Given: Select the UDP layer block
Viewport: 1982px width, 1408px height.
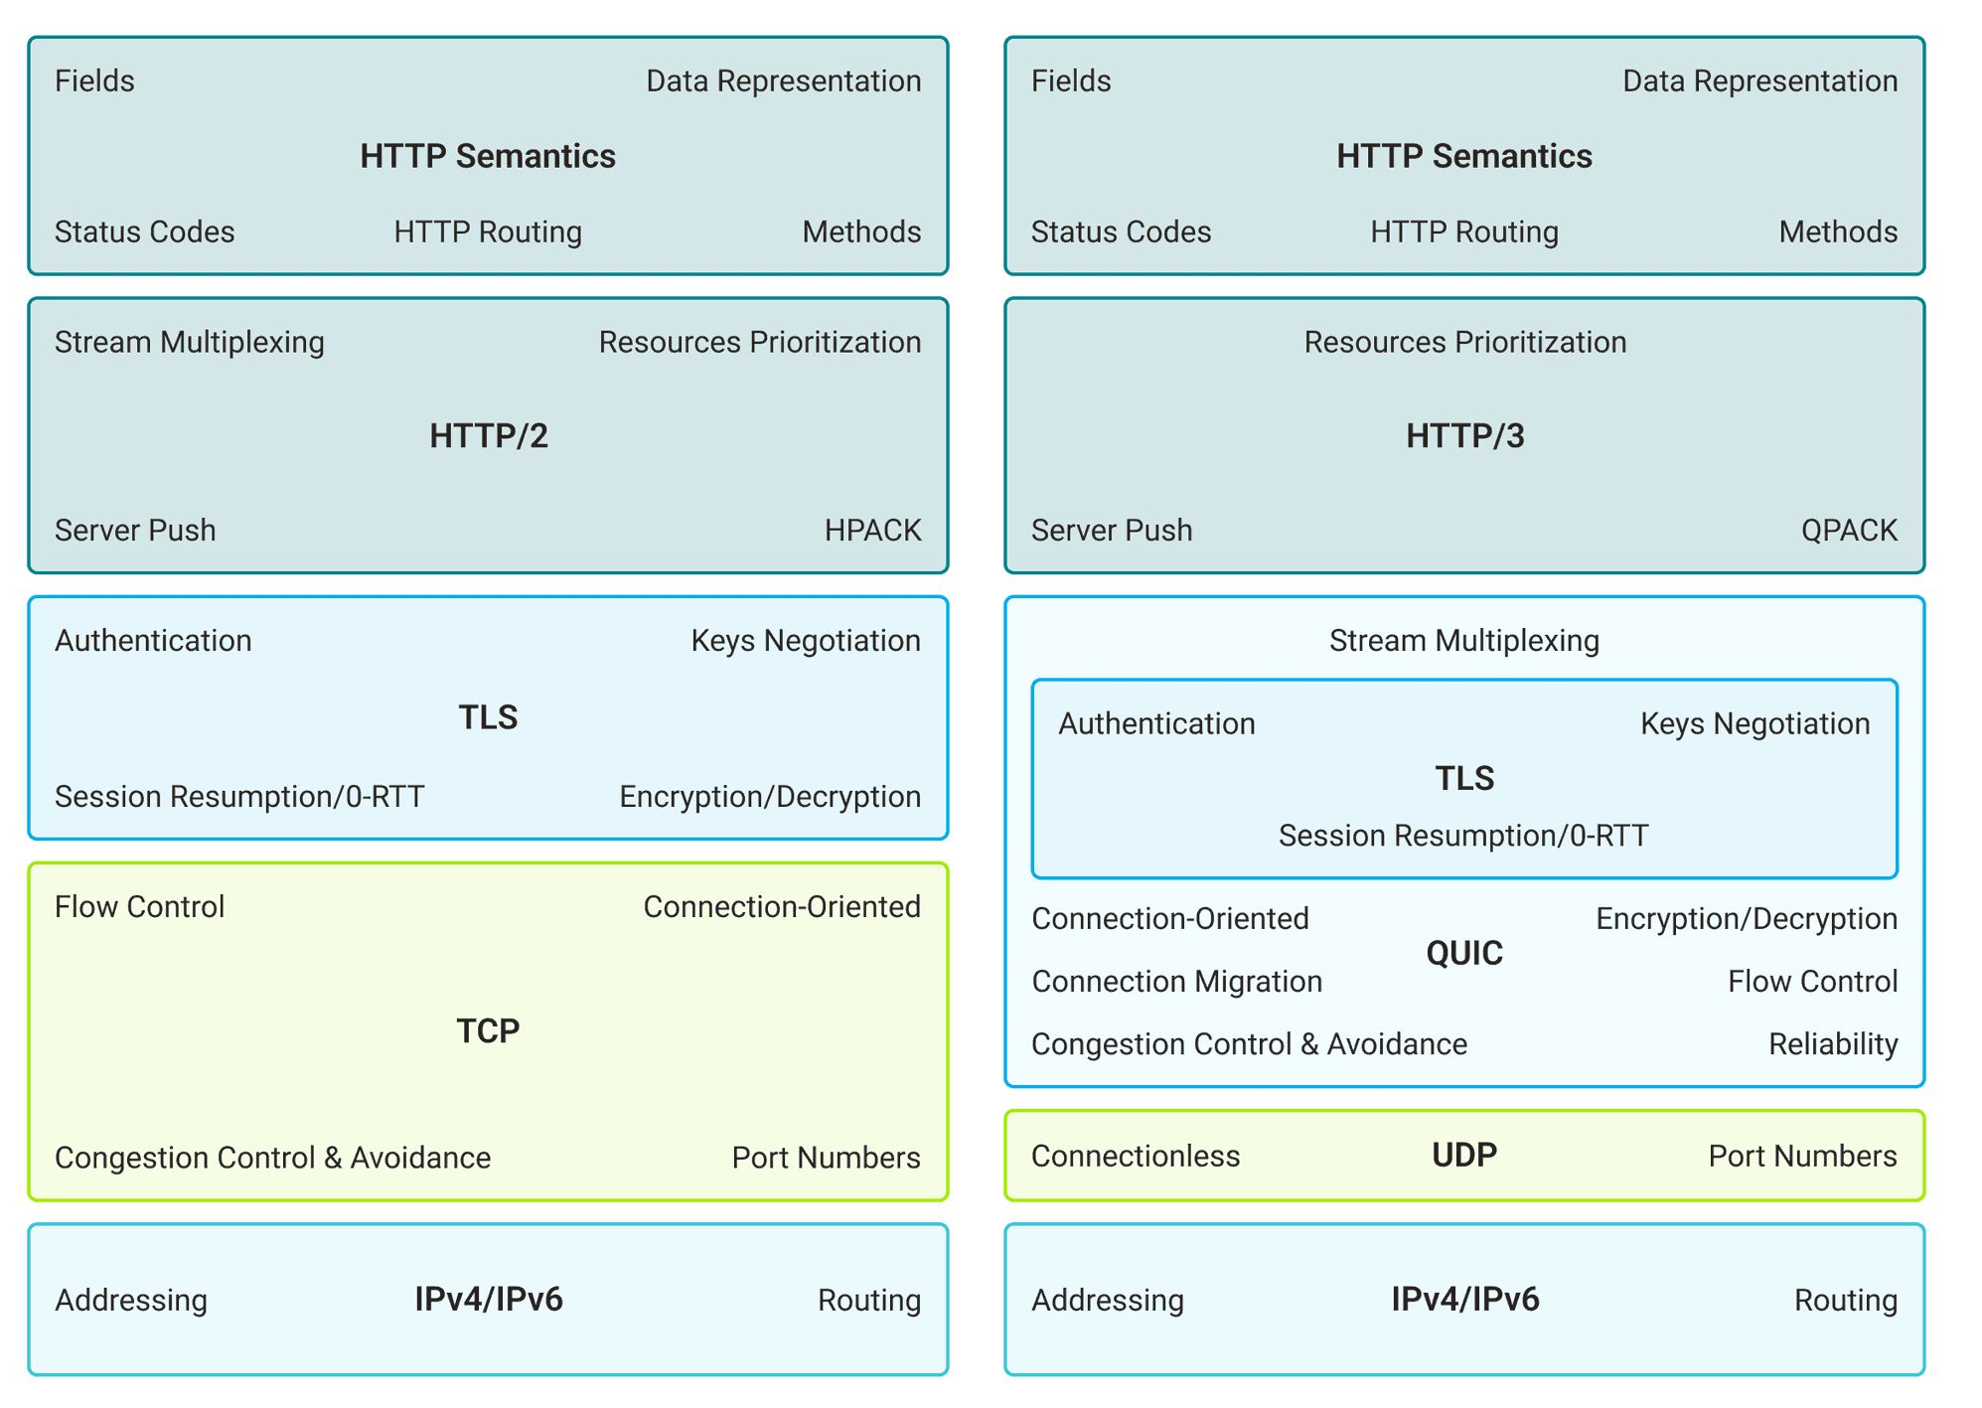Looking at the screenshot, I should point(1463,1155).
